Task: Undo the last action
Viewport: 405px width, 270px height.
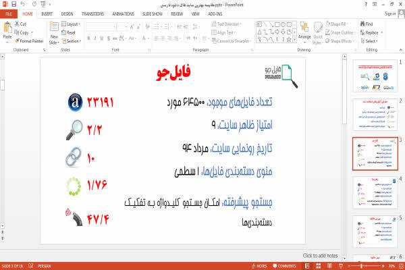Action: [23, 4]
